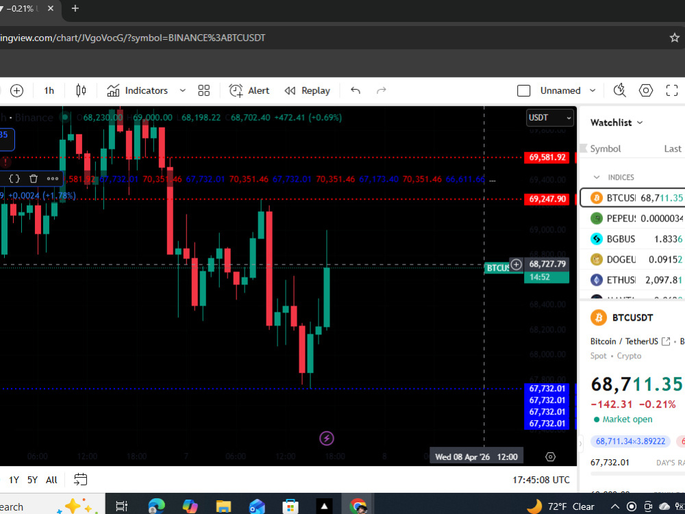The width and height of the screenshot is (685, 514).
Task: Launch Microsoft Edge from the taskbar
Action: coord(156,506)
